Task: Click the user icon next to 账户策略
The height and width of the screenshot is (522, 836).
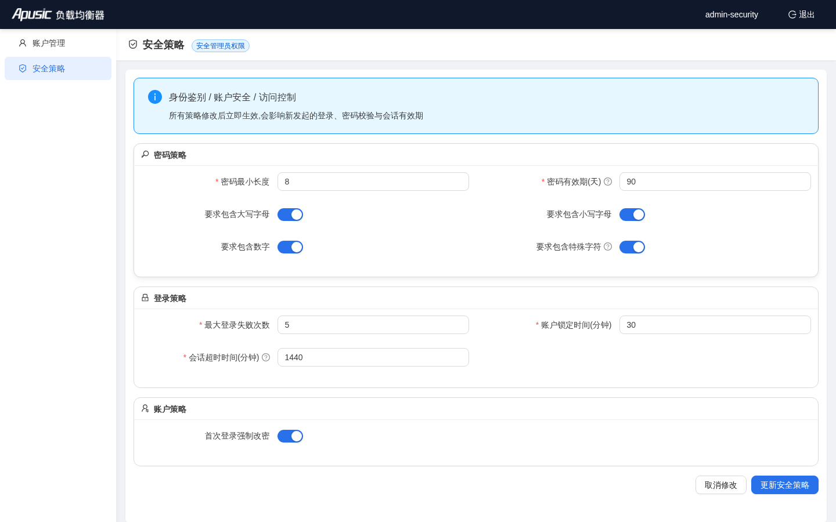Action: tap(145, 408)
